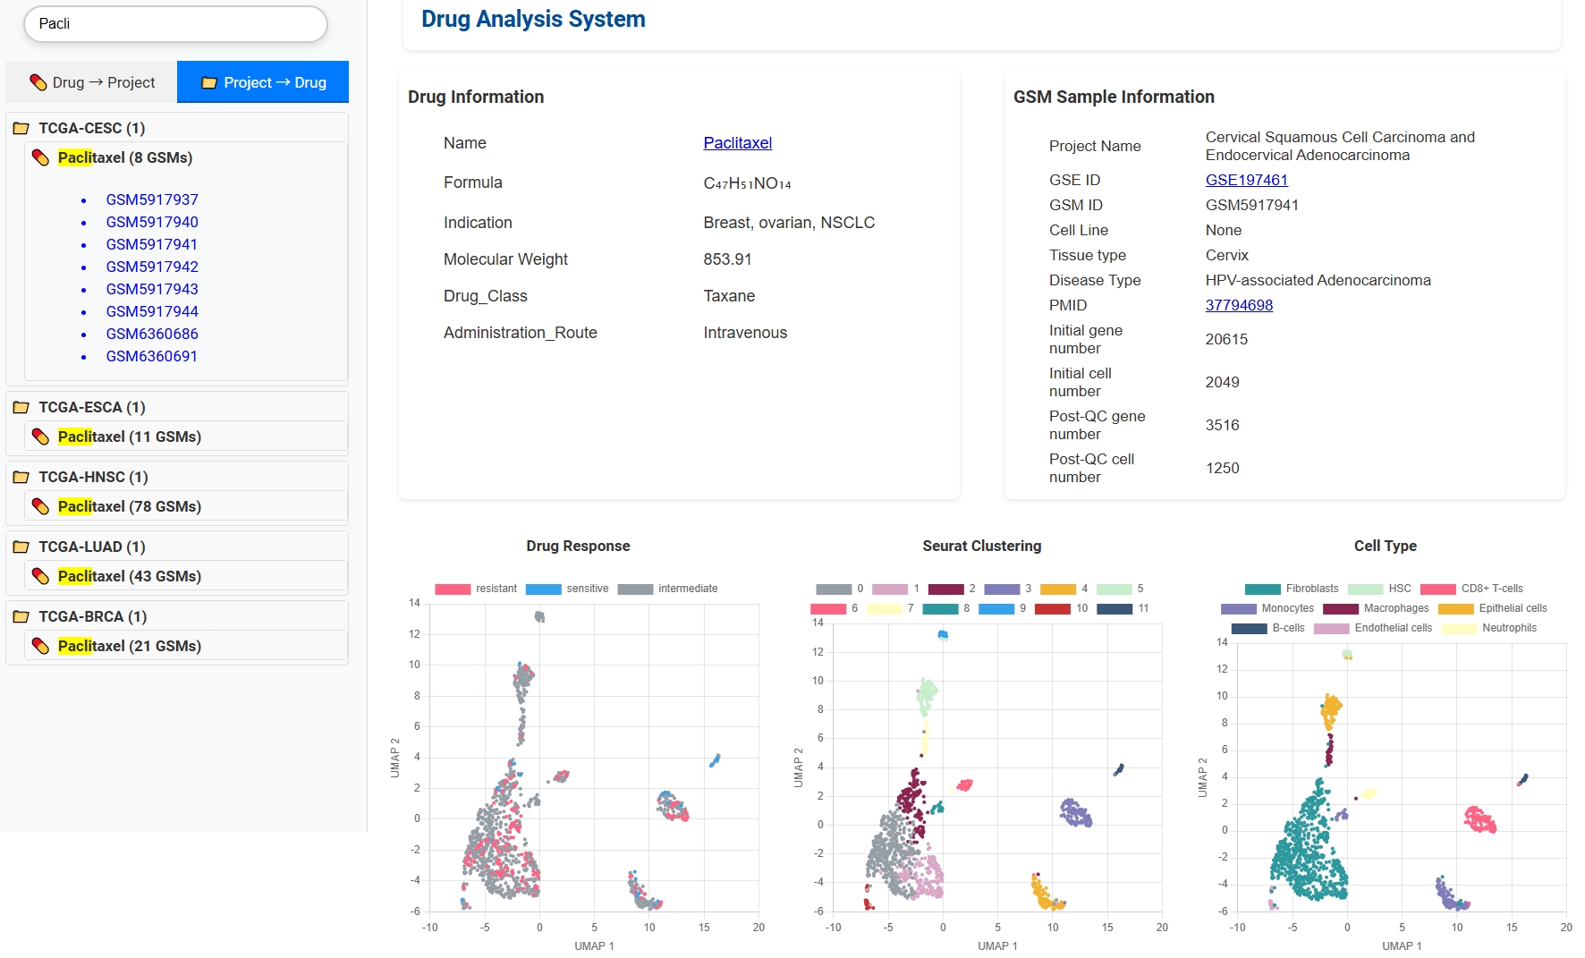Image resolution: width=1585 pixels, height=958 pixels.
Task: Switch to the Drug → Project tab
Action: [x=92, y=82]
